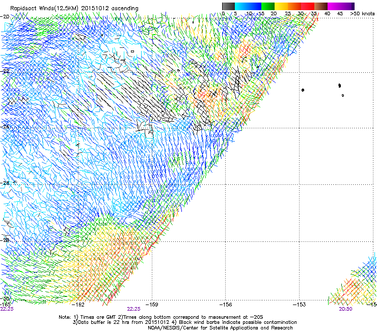Click the '-156' longitude axis label
This screenshot has width=377, height=331.
tap(226, 305)
